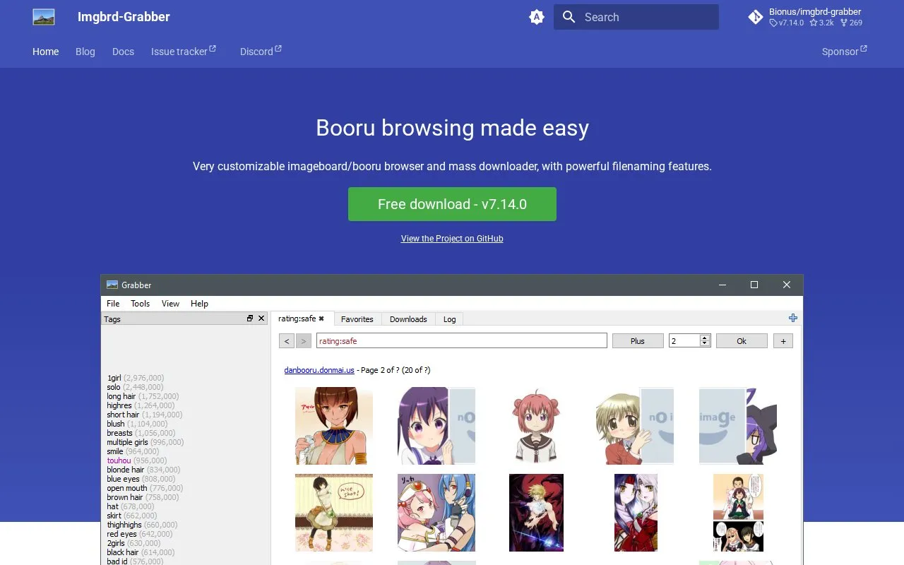904x565 pixels.
Task: Open the View menu in Grabber
Action: pyautogui.click(x=170, y=304)
